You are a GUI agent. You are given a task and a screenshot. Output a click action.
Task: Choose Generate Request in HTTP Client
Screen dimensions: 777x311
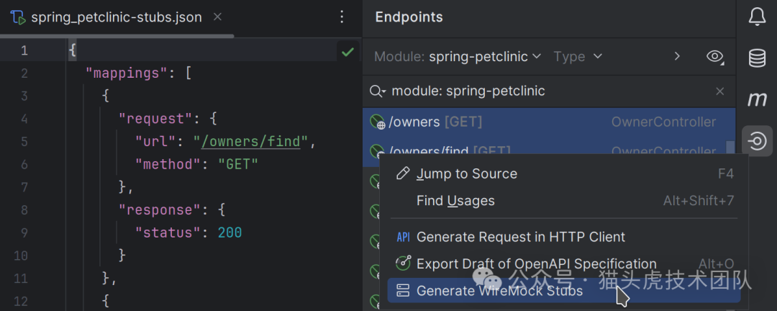click(520, 237)
